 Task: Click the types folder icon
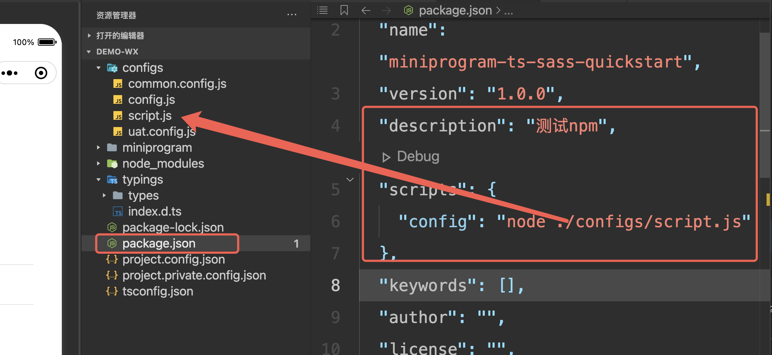pos(118,195)
